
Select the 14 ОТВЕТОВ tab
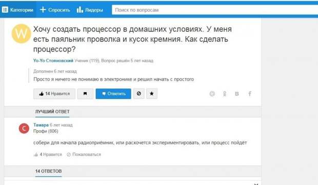pyautogui.click(x=49, y=171)
